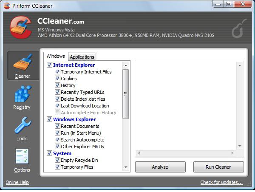
Task: Click the checklist vertical scrollbar thumb
Action: point(125,94)
